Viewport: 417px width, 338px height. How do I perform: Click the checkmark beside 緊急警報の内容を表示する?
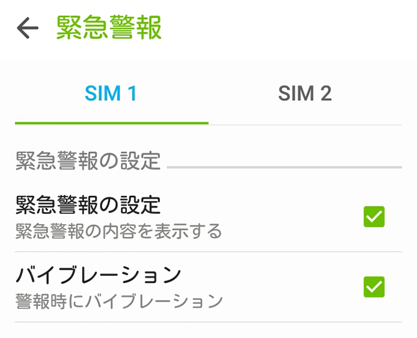coord(374,216)
